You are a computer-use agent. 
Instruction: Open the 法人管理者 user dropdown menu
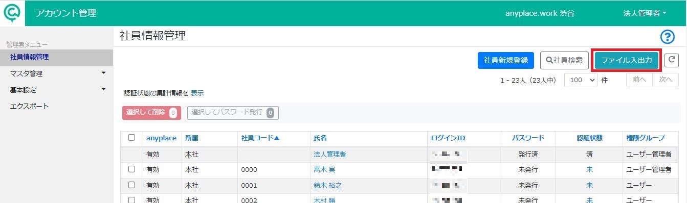(645, 13)
